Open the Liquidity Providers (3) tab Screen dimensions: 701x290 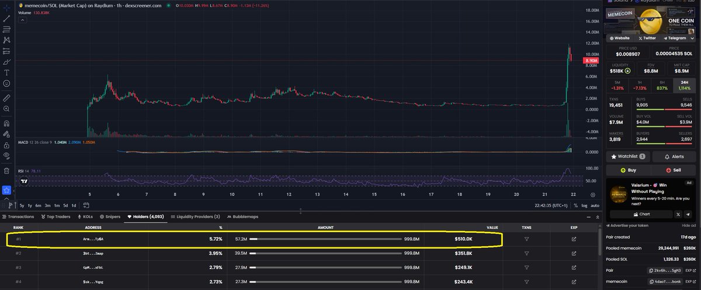point(195,216)
